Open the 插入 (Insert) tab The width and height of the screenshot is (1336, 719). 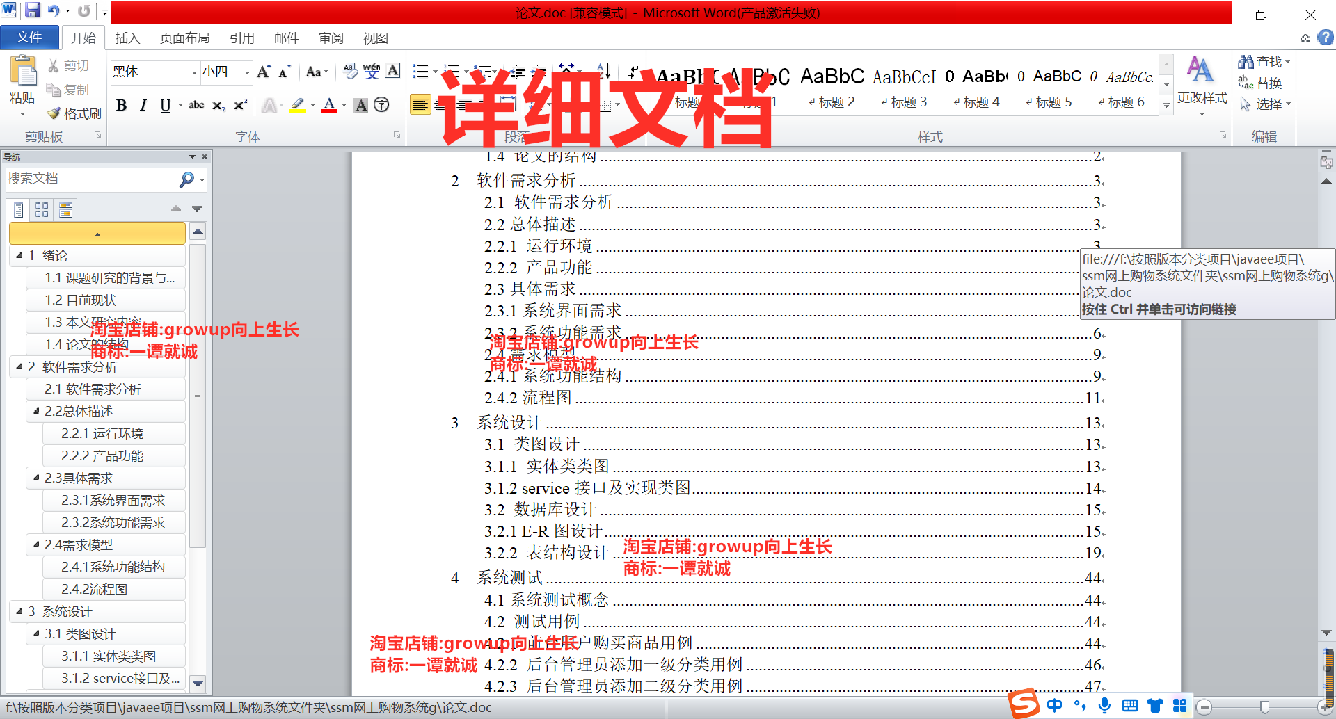coord(127,38)
